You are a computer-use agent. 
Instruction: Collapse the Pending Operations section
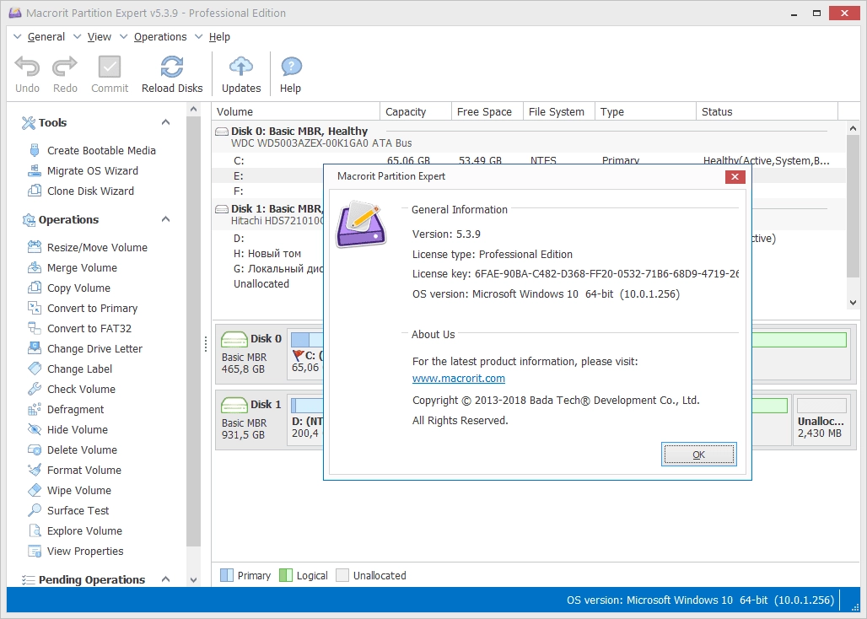point(165,579)
